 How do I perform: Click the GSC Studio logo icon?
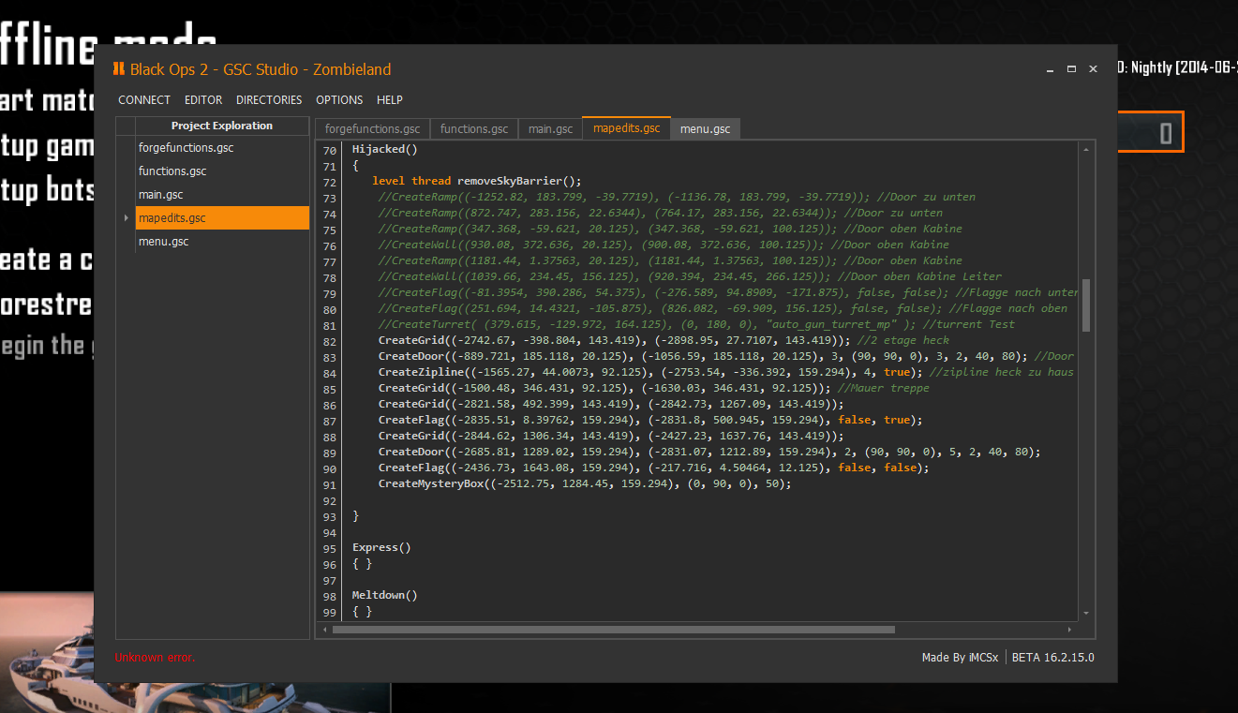[118, 68]
